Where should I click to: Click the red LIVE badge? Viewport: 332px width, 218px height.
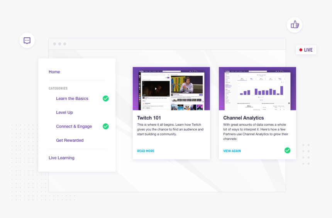pos(306,50)
